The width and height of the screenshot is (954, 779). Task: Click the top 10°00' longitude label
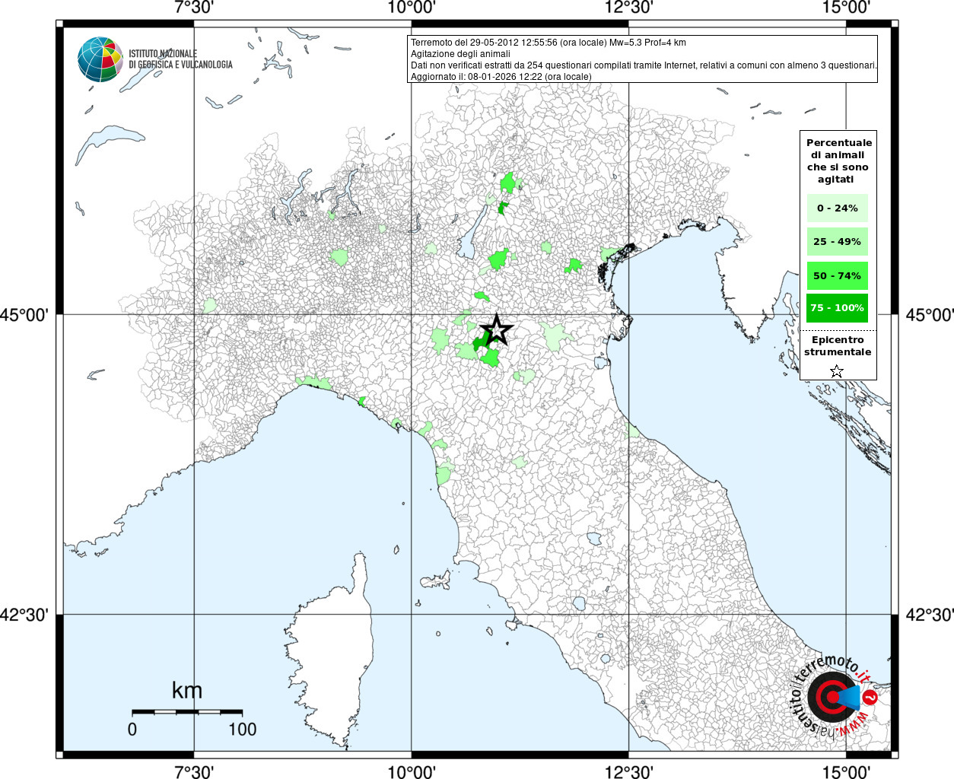pyautogui.click(x=412, y=8)
